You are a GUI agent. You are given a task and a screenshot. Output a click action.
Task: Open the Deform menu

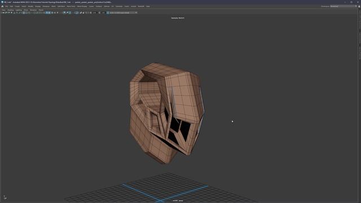(x=107, y=6)
